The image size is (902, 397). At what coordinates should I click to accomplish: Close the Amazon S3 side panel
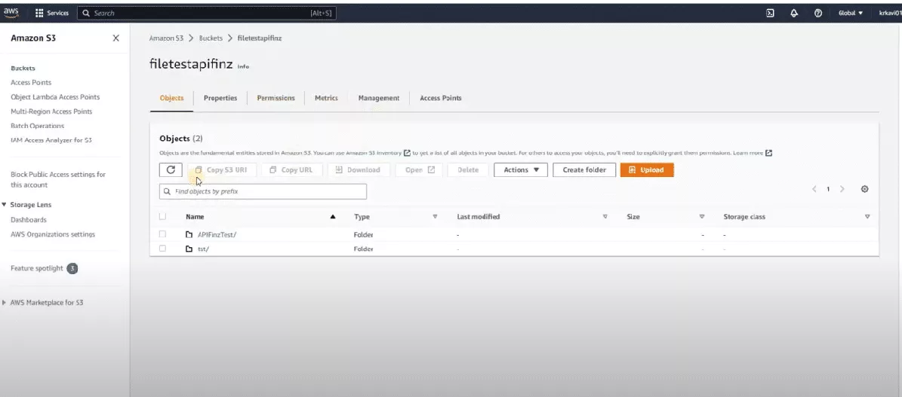click(115, 38)
